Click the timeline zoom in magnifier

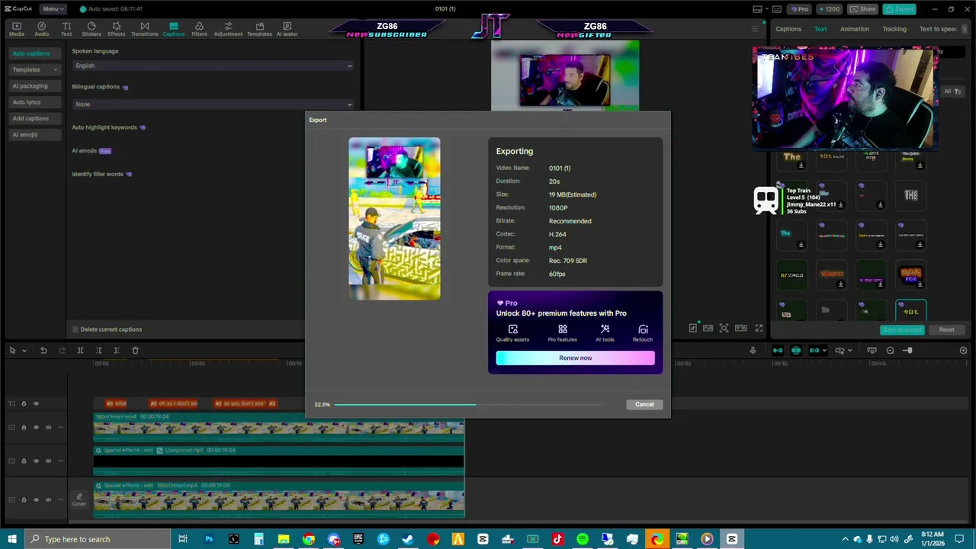click(x=963, y=350)
